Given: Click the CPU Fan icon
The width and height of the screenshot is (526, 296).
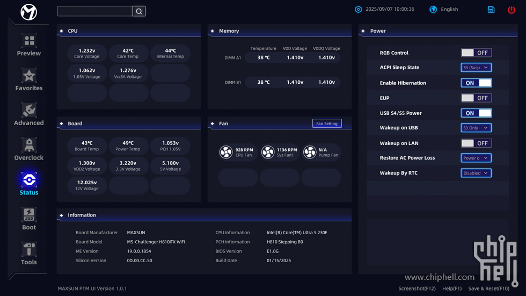Looking at the screenshot, I should coord(226,152).
